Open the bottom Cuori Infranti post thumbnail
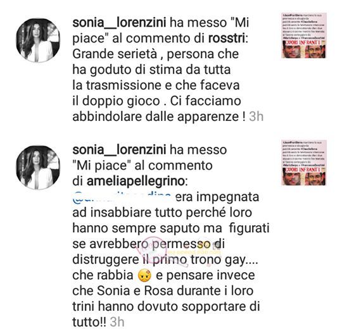This screenshot has height=331, width=342. coord(304,163)
